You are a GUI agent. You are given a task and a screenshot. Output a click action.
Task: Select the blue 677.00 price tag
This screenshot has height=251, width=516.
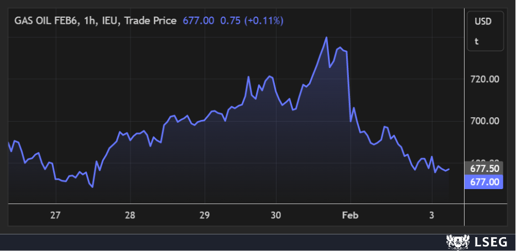[x=484, y=181]
